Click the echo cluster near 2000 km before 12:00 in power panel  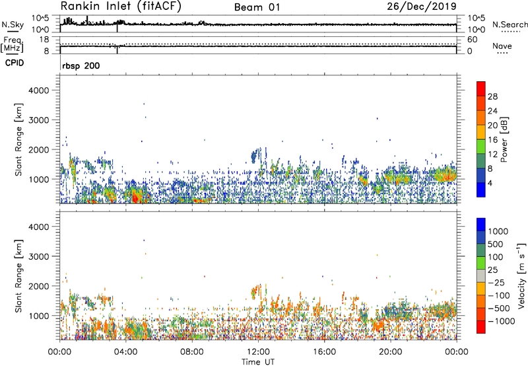click(x=255, y=155)
